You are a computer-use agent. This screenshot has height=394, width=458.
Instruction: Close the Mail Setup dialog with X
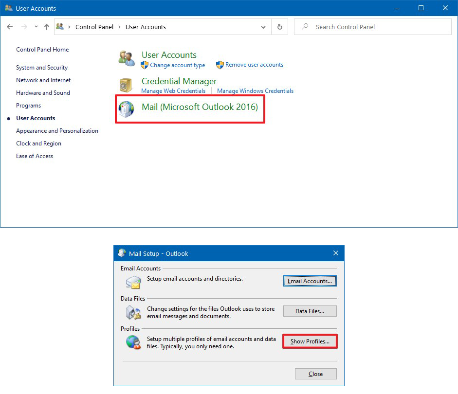[x=336, y=253]
